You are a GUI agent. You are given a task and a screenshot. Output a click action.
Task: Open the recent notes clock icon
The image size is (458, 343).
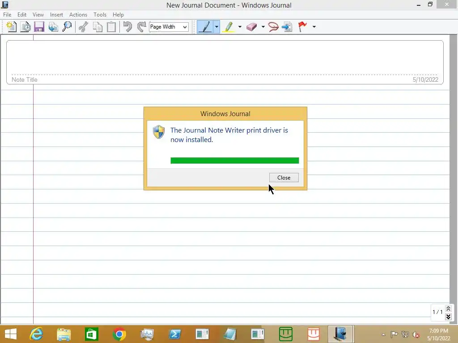coord(25,27)
